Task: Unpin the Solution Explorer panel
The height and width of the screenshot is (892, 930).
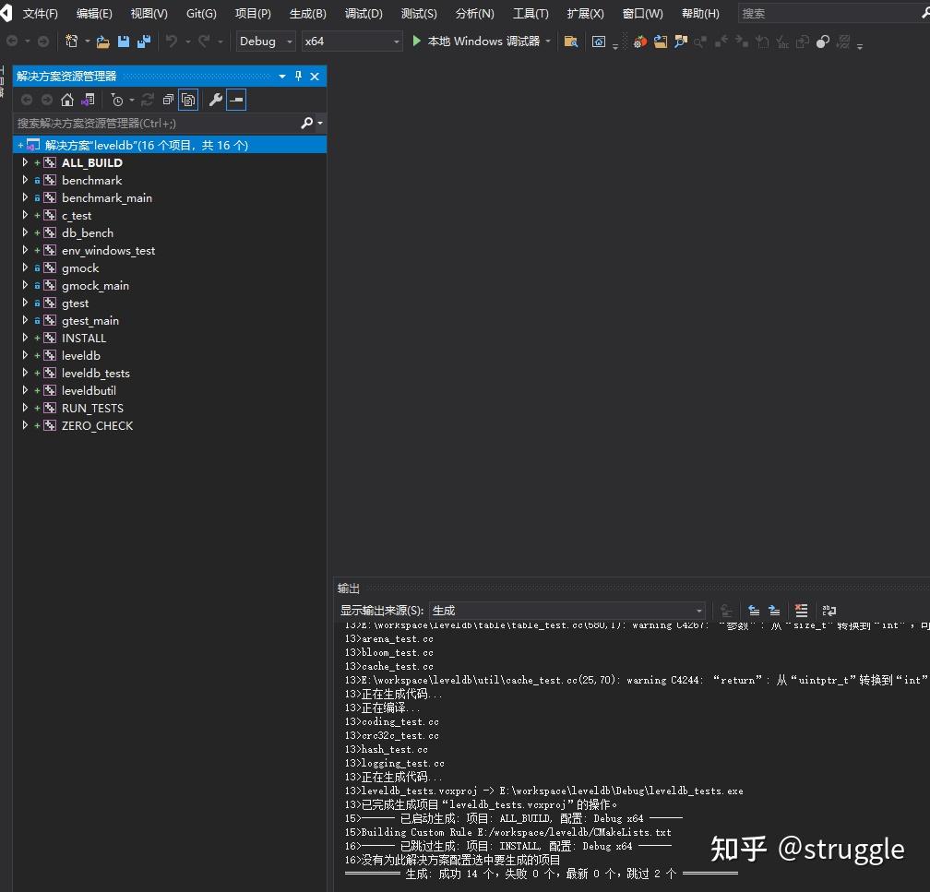Action: coord(300,76)
